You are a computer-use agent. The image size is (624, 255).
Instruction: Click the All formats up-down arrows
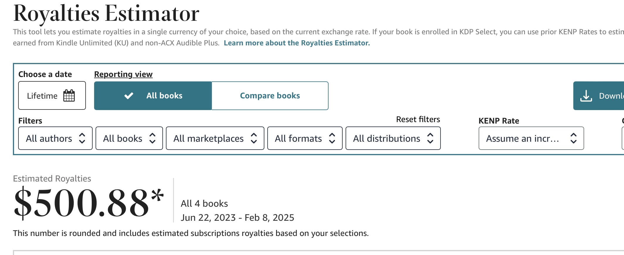tap(332, 138)
